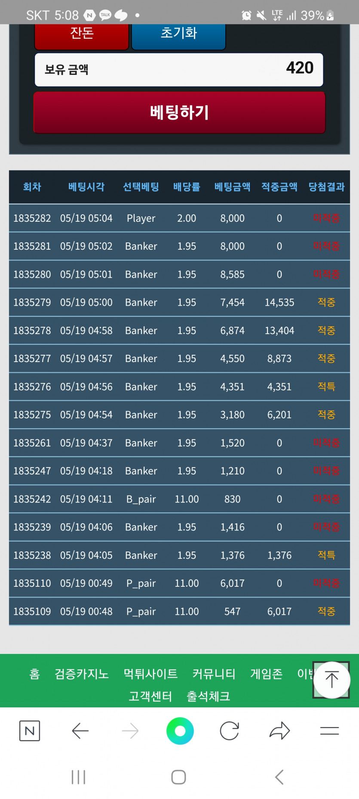Open 검증카지노 menu item
359x799 pixels.
click(x=82, y=674)
